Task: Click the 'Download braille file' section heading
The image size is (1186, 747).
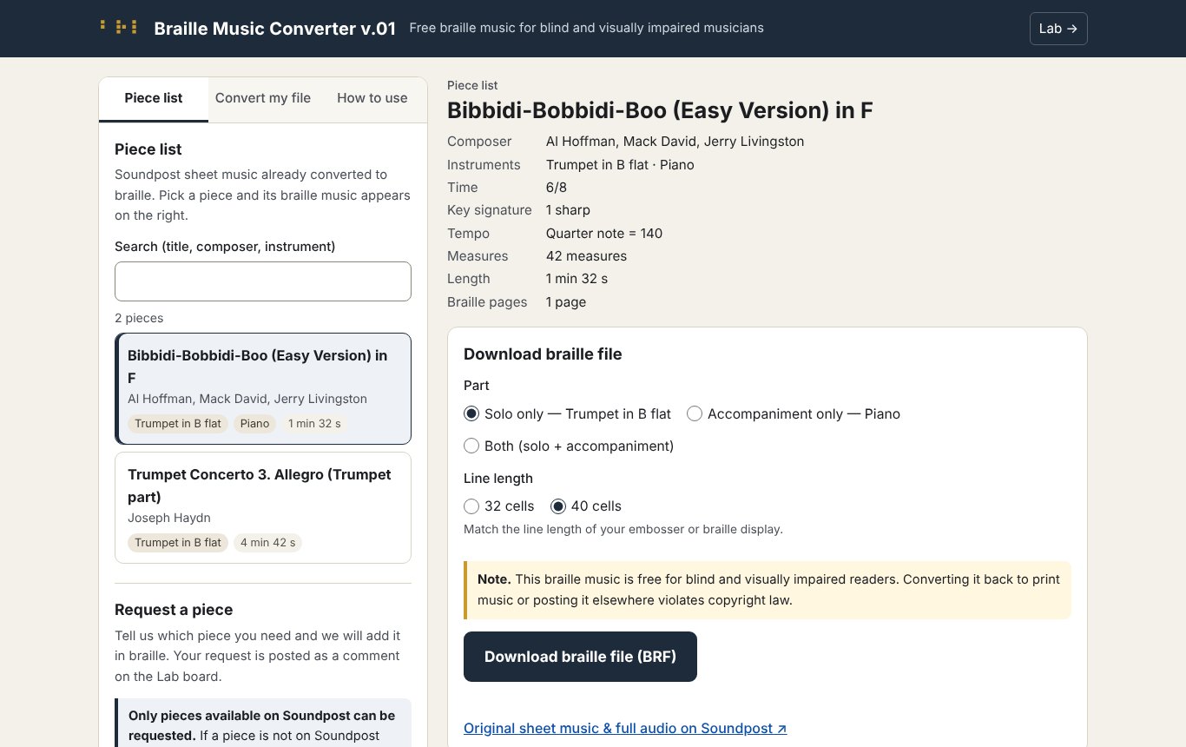Action: click(543, 354)
